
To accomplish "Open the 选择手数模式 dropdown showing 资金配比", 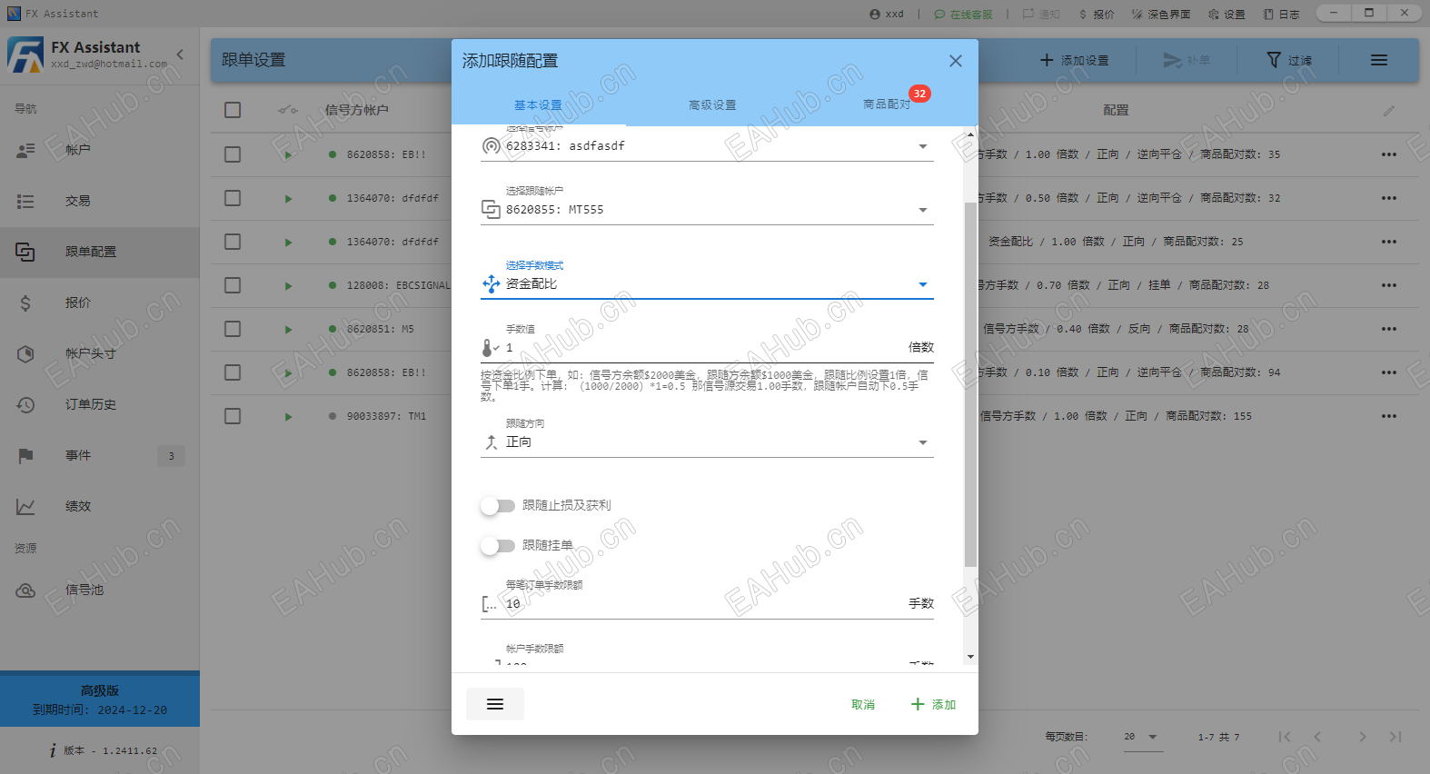I will 707,283.
